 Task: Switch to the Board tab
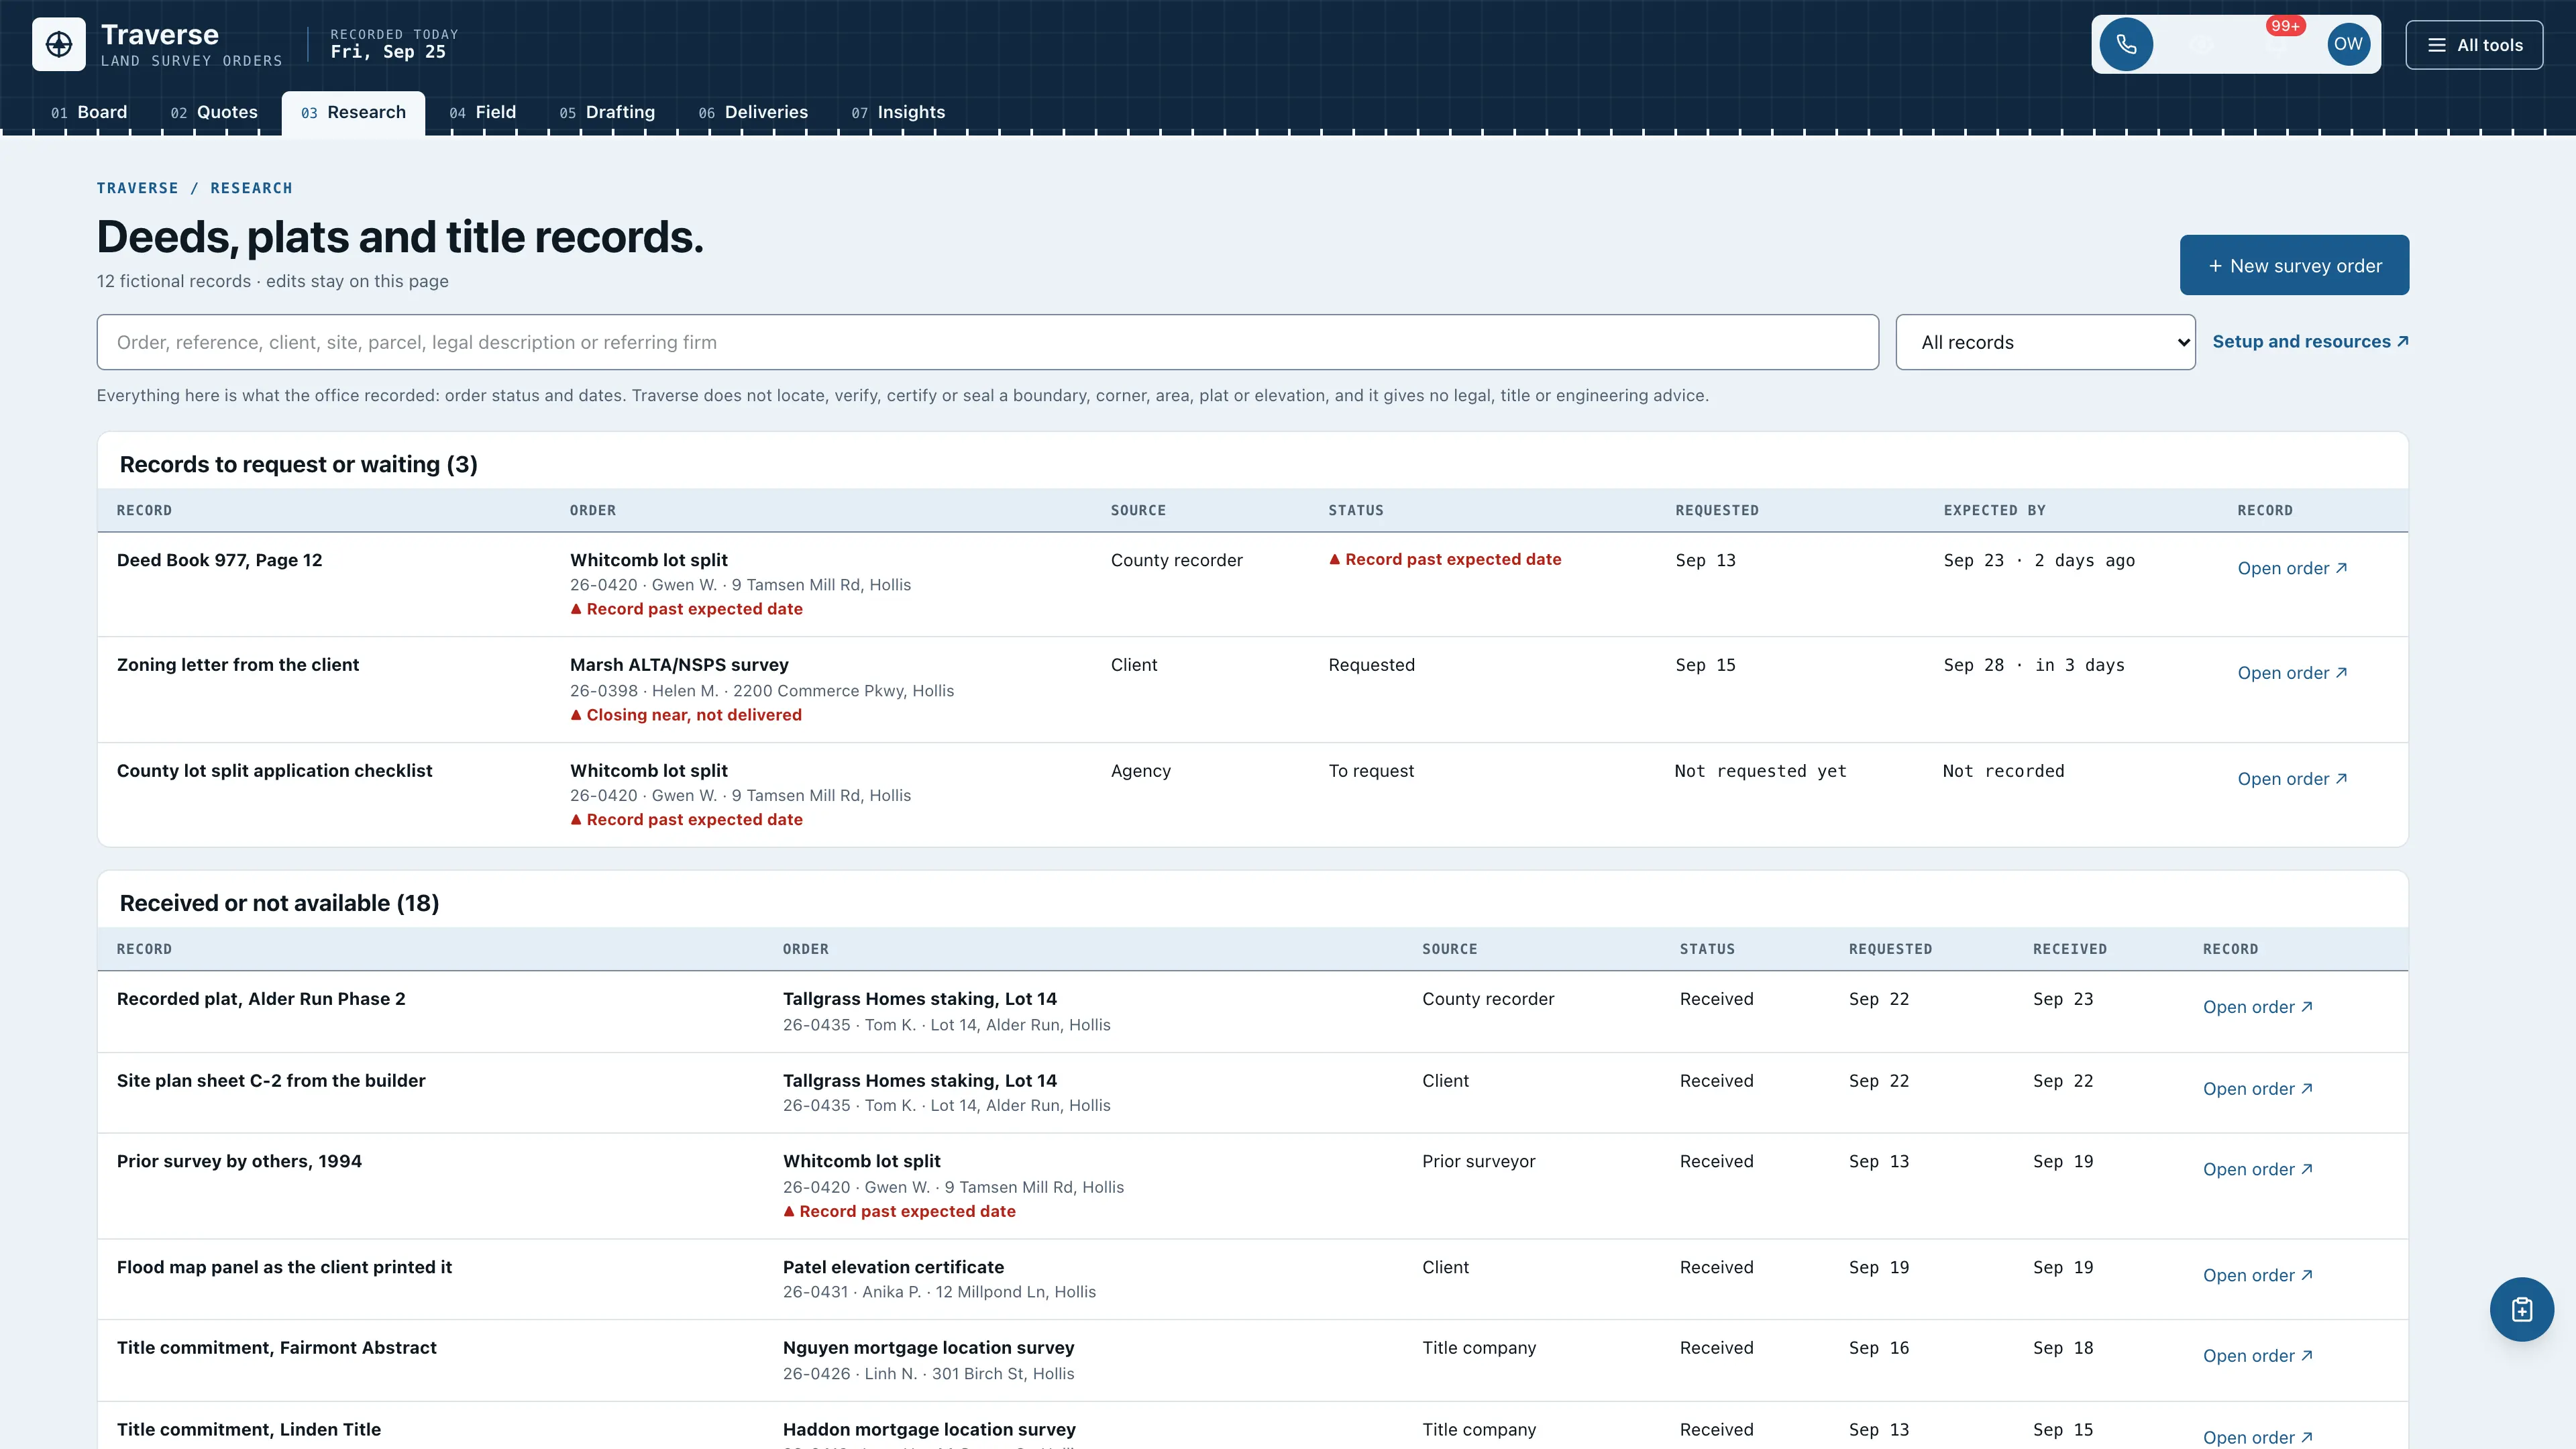tap(89, 112)
